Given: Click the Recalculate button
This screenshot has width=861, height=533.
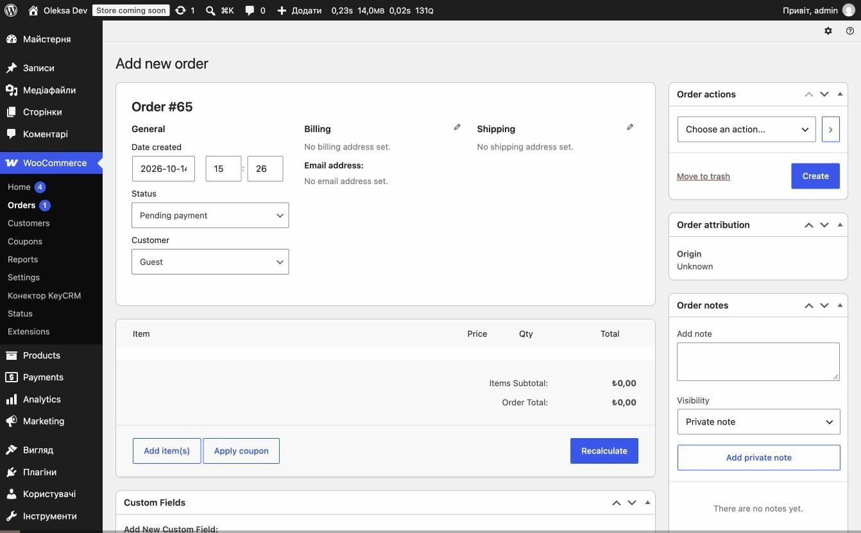Looking at the screenshot, I should click(604, 451).
